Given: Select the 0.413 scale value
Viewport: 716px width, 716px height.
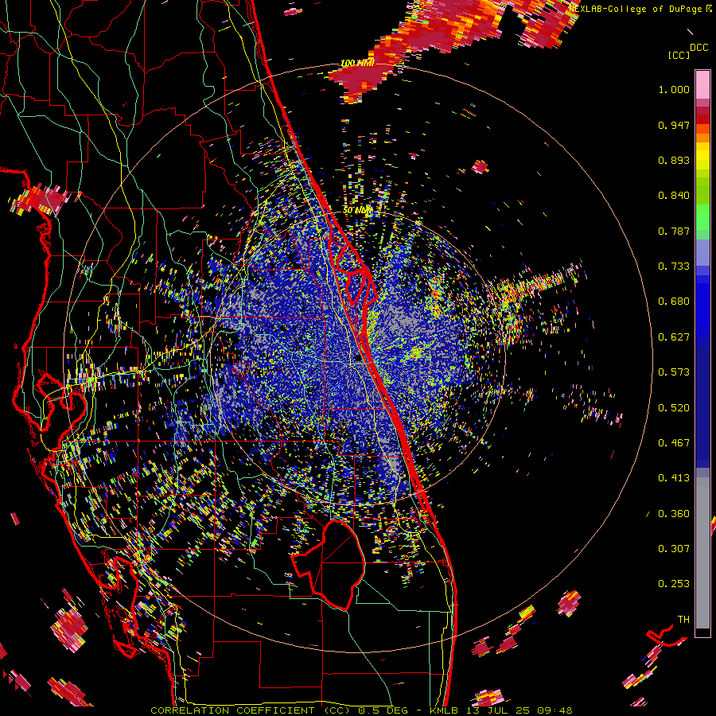Looking at the screenshot, I should tap(674, 478).
